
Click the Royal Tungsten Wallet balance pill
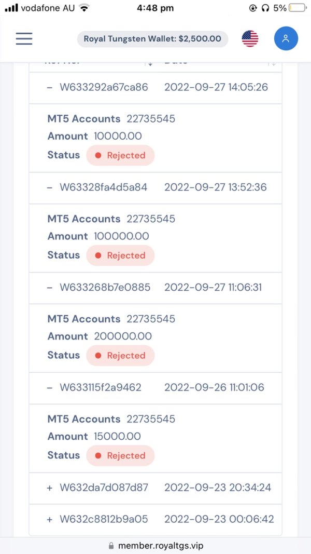pyautogui.click(x=152, y=38)
